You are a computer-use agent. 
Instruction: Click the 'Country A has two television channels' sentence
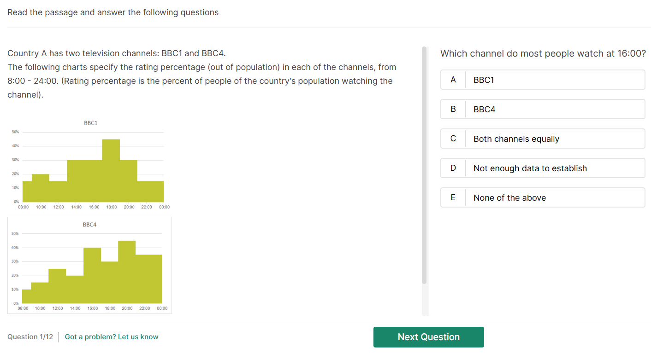click(117, 53)
